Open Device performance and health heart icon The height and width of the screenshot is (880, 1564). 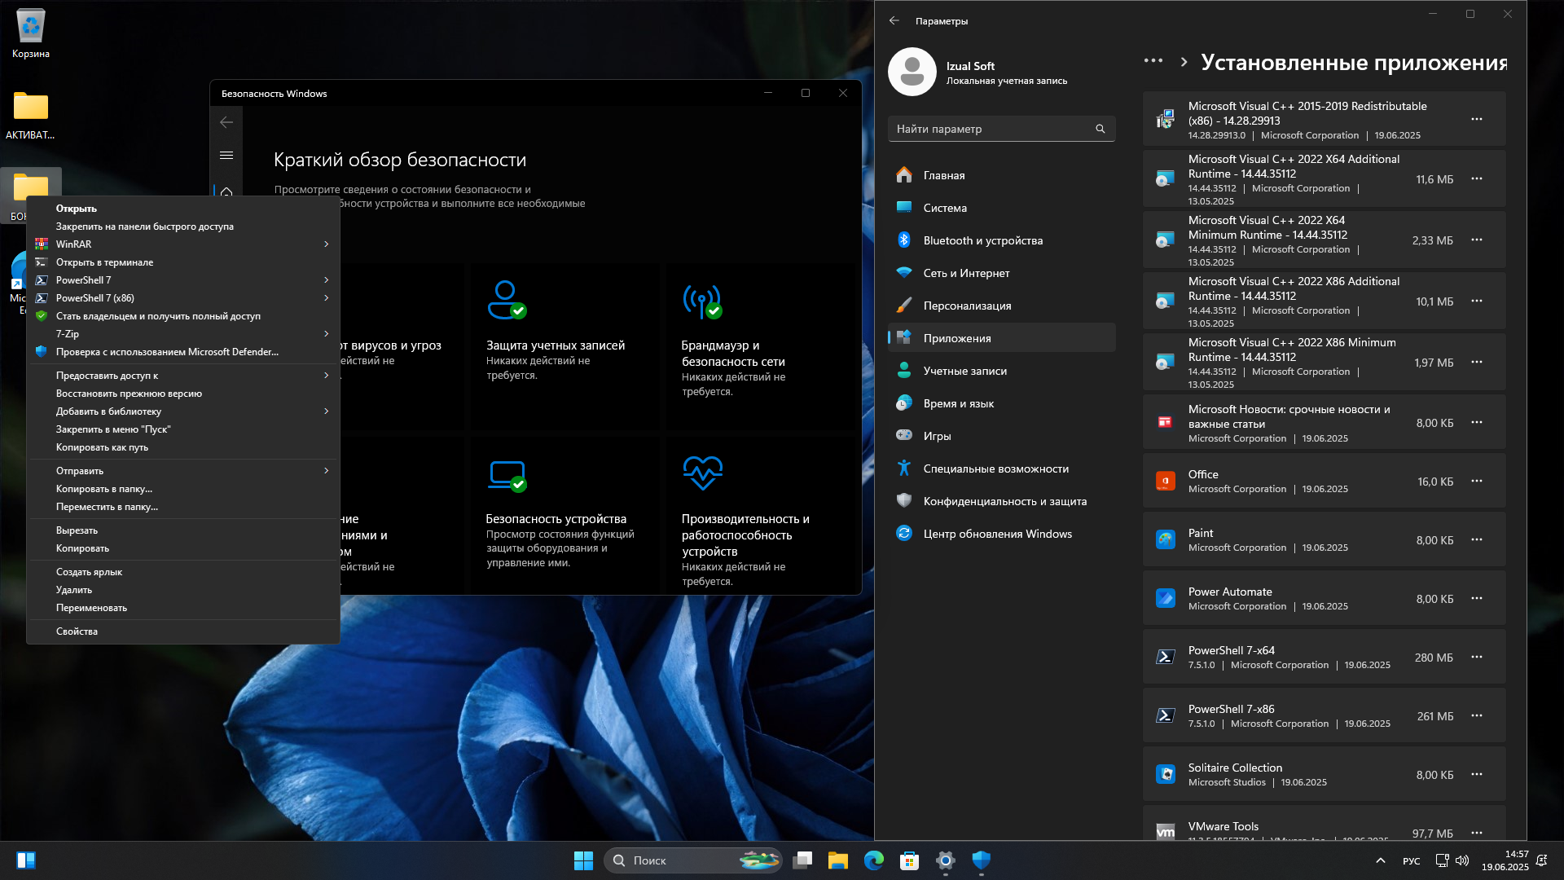[x=702, y=473]
